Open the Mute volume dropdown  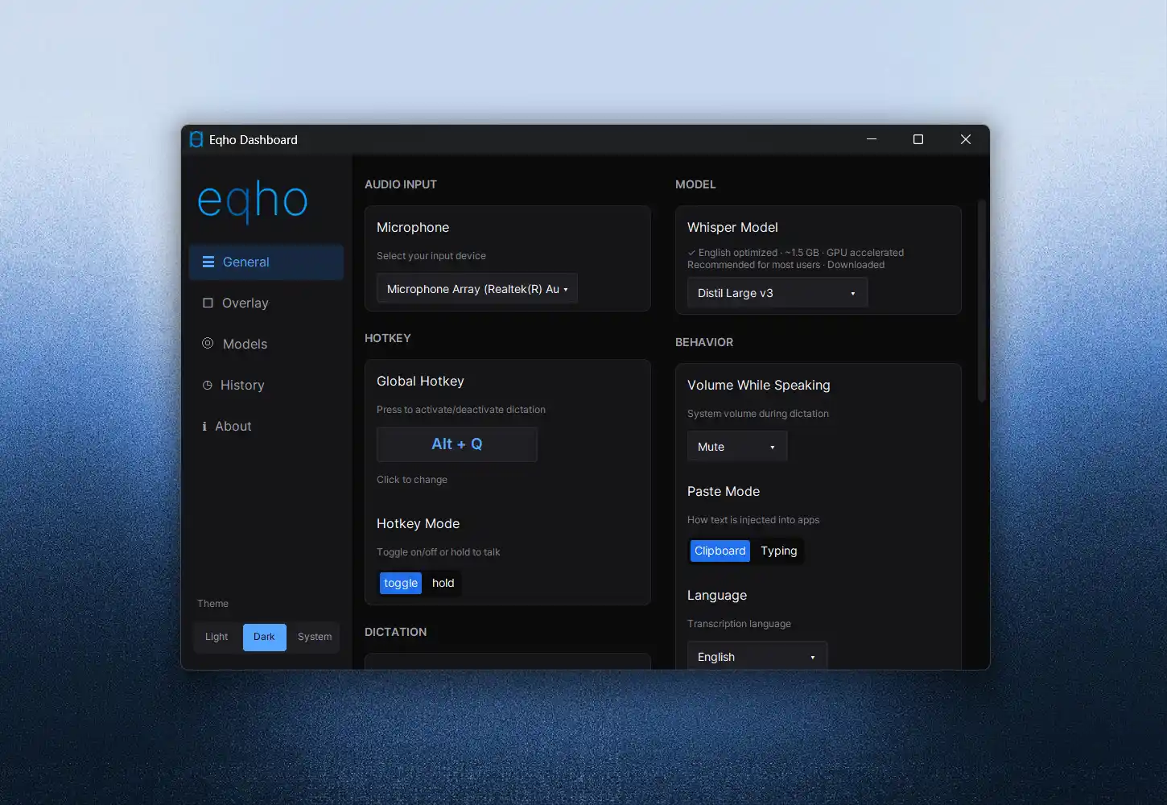pos(737,447)
